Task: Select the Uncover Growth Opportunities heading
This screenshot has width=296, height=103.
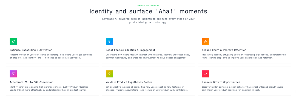Action: [x=221, y=82]
